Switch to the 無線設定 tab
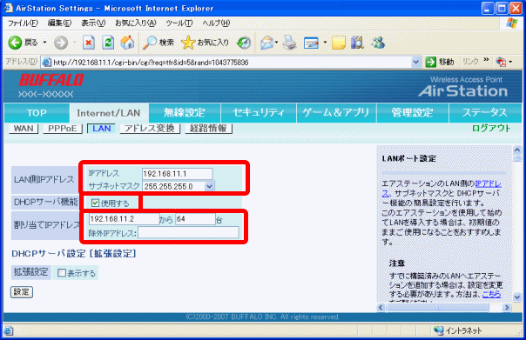This screenshot has height=340, width=526. tap(184, 113)
